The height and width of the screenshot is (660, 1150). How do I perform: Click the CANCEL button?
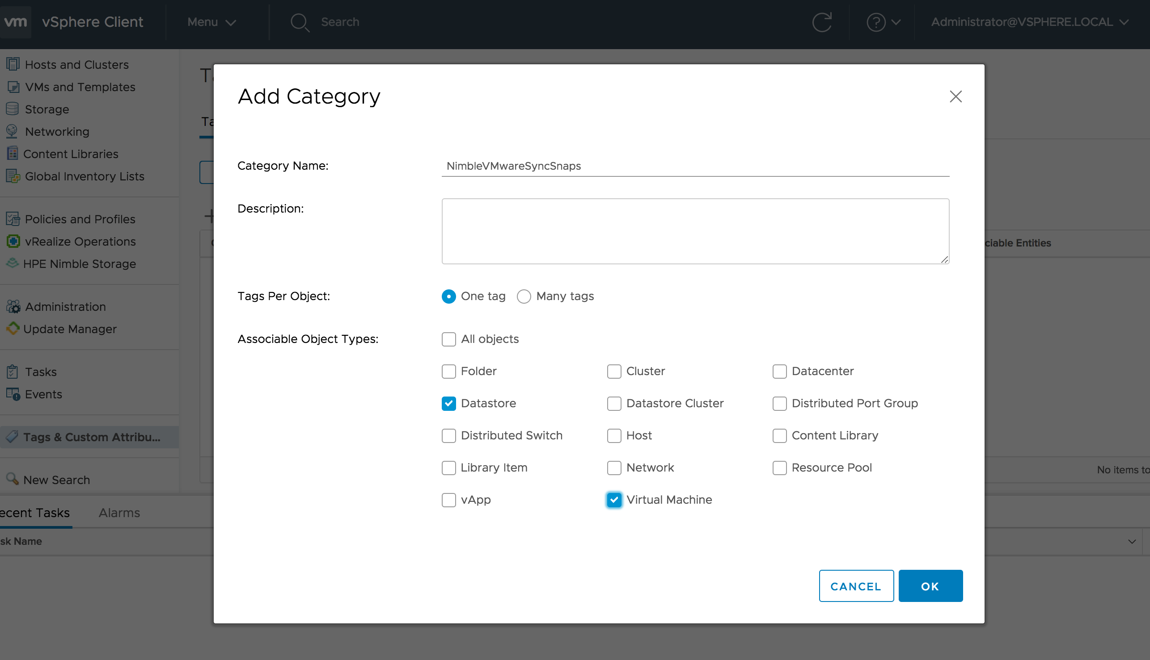point(856,586)
